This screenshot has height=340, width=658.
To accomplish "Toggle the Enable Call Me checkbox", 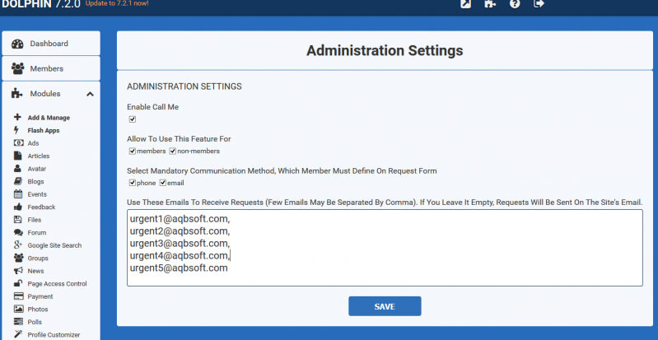I will click(133, 119).
